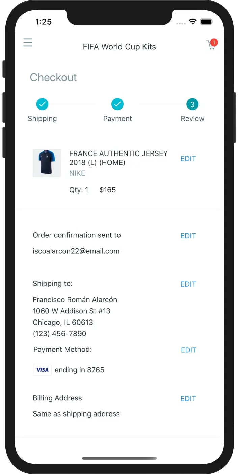Edit the billing address
The image size is (239, 474).
click(x=188, y=399)
